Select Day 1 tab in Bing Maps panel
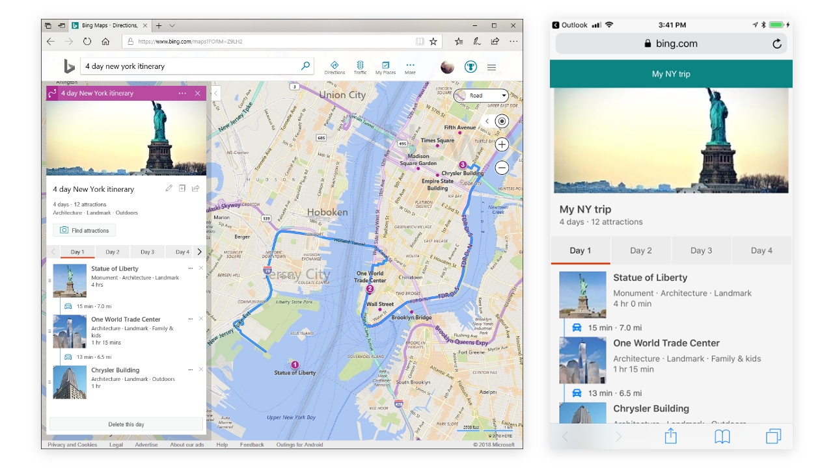Screen dimensions: 833x468 tap(77, 252)
